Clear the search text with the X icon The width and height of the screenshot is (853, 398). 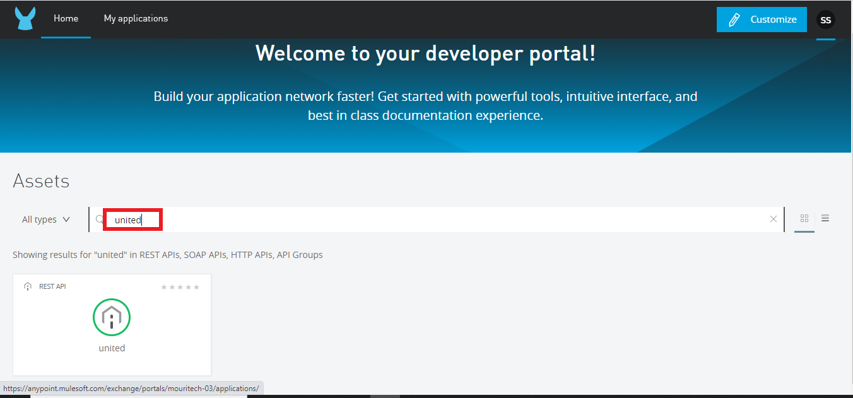click(x=774, y=219)
